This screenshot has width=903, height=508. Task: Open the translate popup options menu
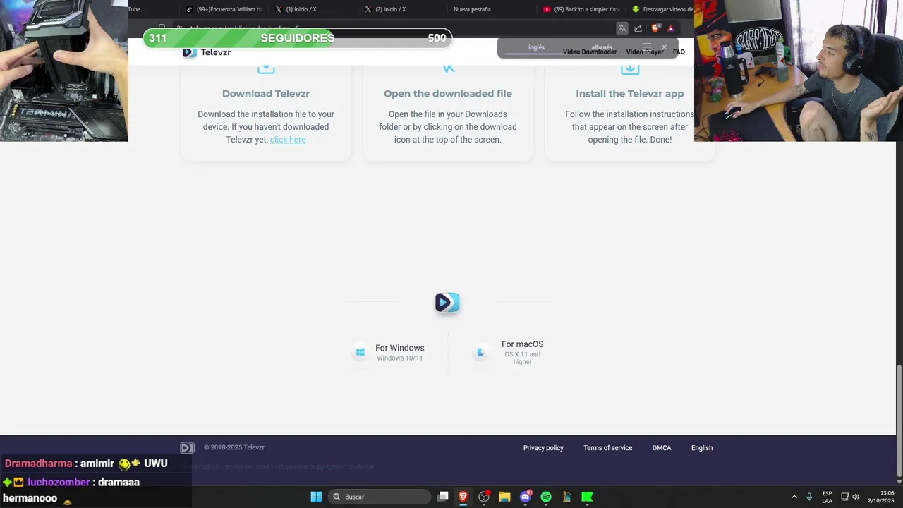[x=646, y=47]
